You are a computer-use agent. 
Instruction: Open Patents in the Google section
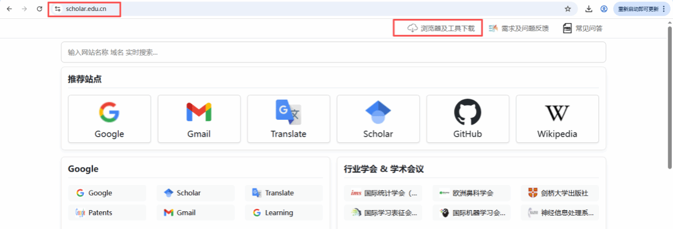107,213
